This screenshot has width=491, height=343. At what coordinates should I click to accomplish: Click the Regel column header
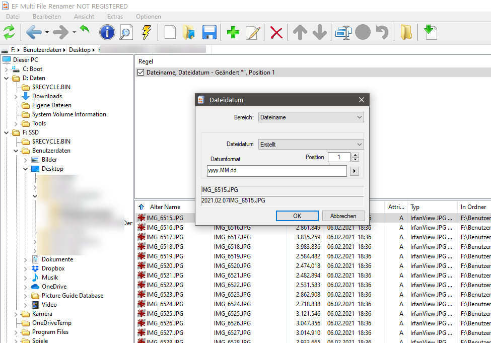pos(146,61)
